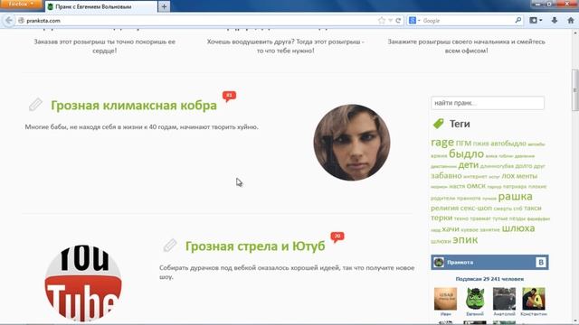The height and width of the screenshot is (325, 579).
Task: Click pencil icon beside Грозная стрела и Ютуб
Action: tap(170, 246)
